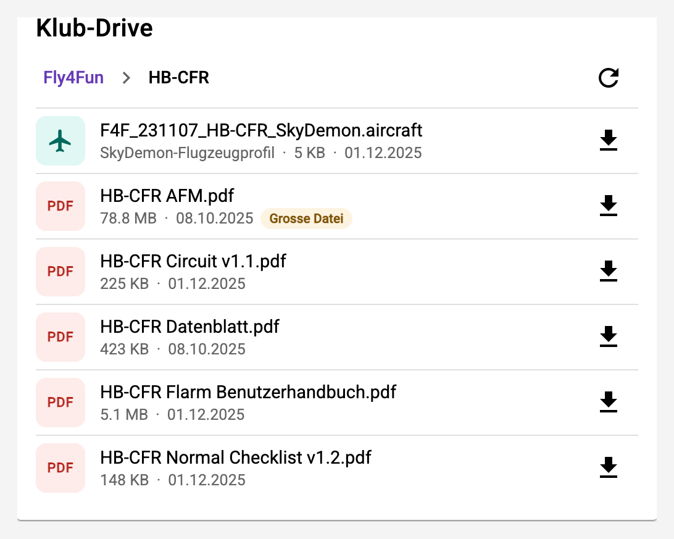
Task: Refresh the Klub-Drive file list
Action: 608,78
